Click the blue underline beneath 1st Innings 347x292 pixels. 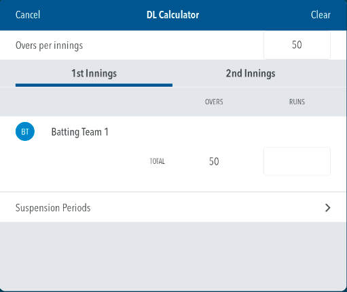94,85
